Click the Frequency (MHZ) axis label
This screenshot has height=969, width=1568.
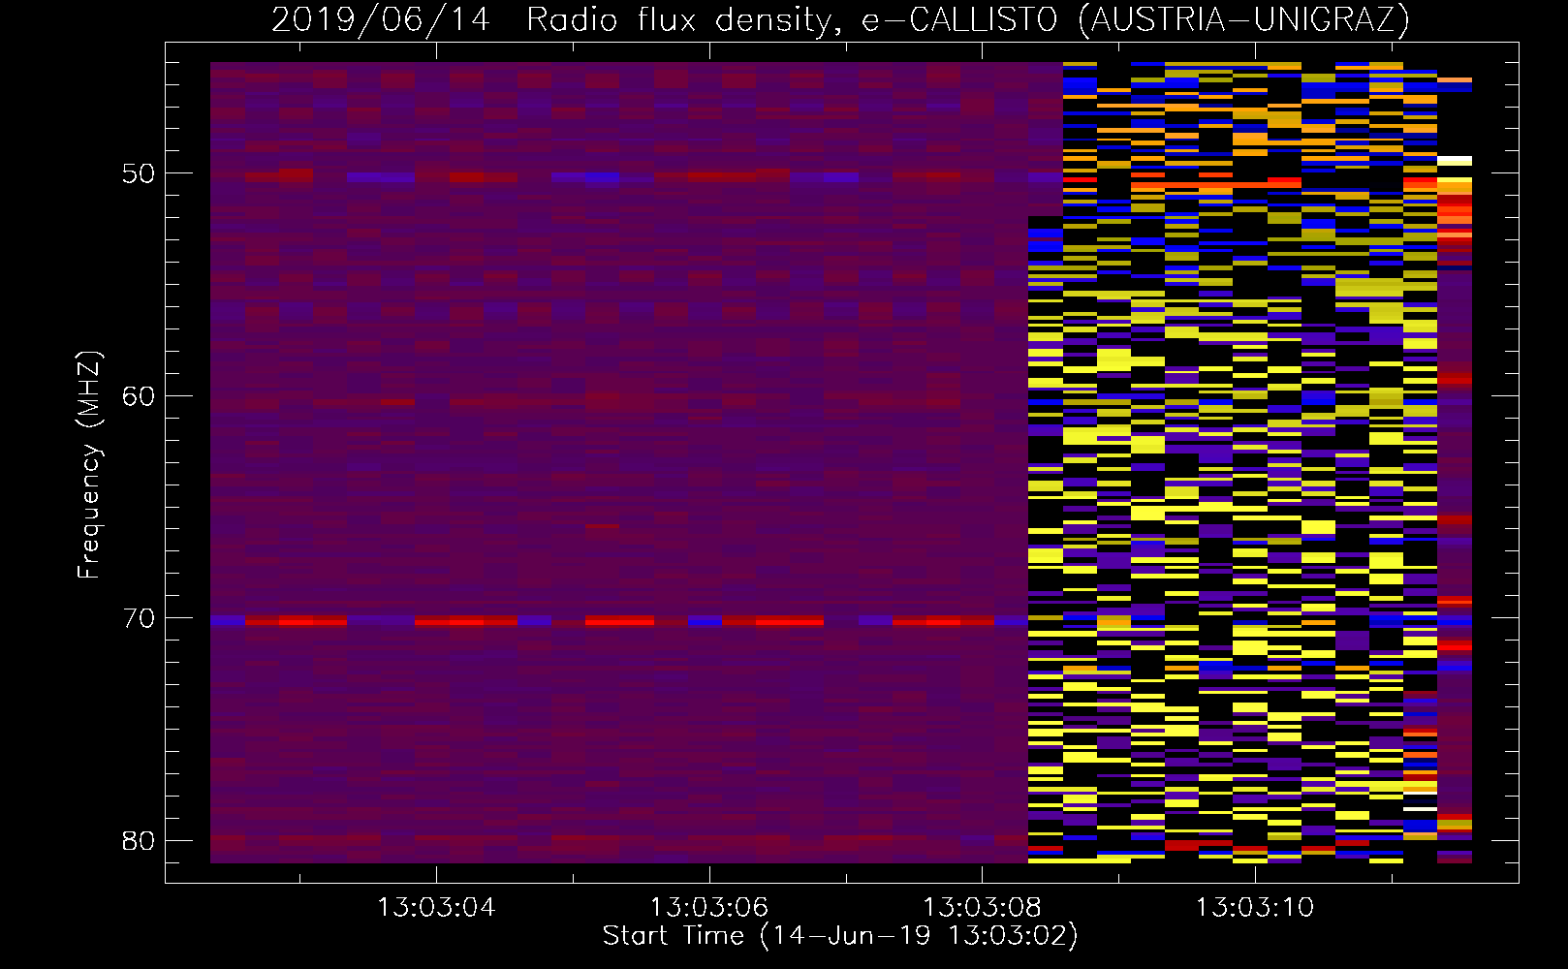click(88, 466)
